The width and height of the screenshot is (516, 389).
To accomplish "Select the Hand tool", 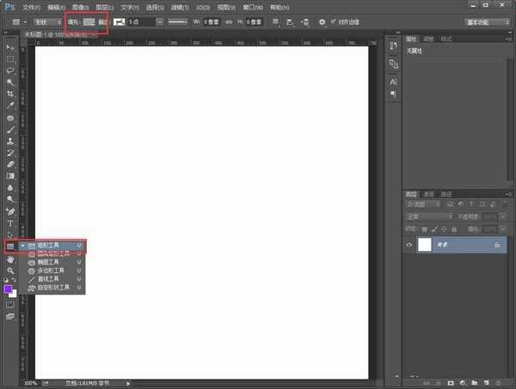I will tap(10, 258).
